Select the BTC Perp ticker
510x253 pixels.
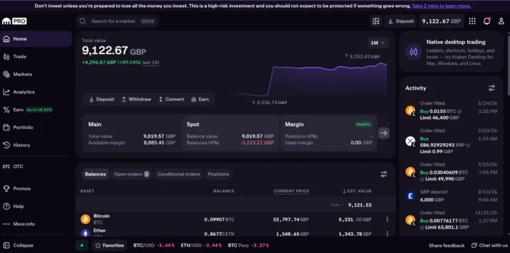(248, 245)
